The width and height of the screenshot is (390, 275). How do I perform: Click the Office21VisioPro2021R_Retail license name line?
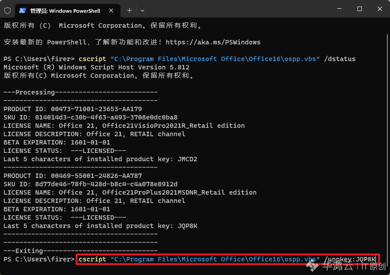[124, 126]
